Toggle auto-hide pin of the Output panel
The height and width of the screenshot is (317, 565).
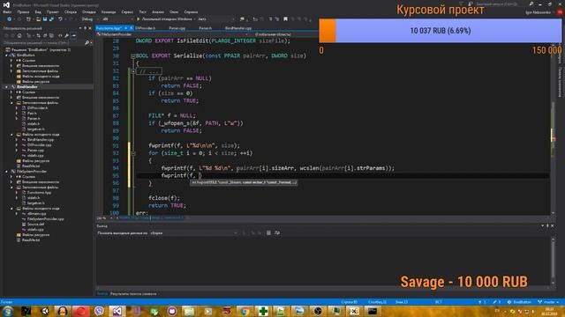pyautogui.click(x=547, y=225)
